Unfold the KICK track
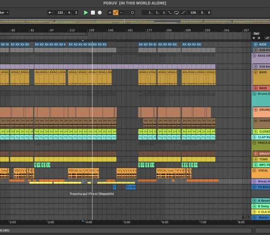 255,44
